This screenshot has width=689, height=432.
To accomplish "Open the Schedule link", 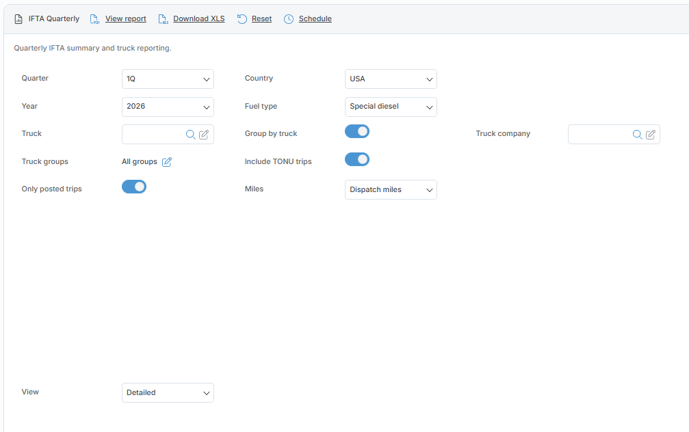I will pos(315,19).
